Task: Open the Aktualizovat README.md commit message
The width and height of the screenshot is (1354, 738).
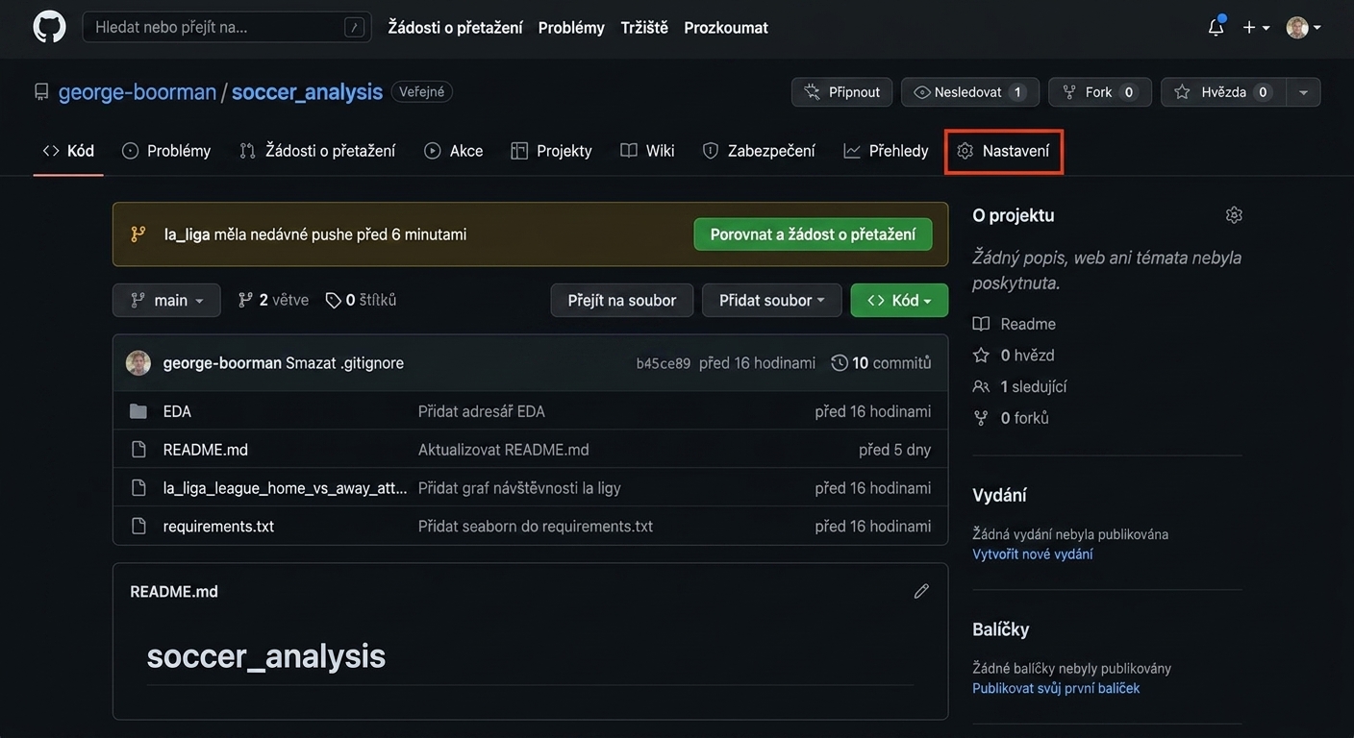Action: [504, 450]
